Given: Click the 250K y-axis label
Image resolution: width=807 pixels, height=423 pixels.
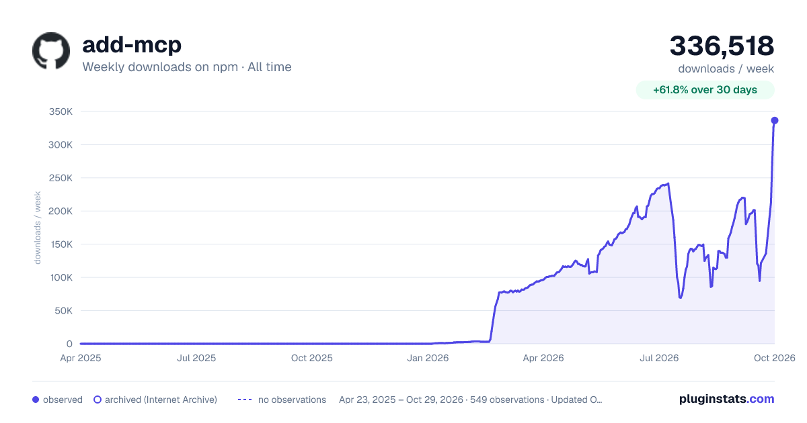Looking at the screenshot, I should coord(61,178).
